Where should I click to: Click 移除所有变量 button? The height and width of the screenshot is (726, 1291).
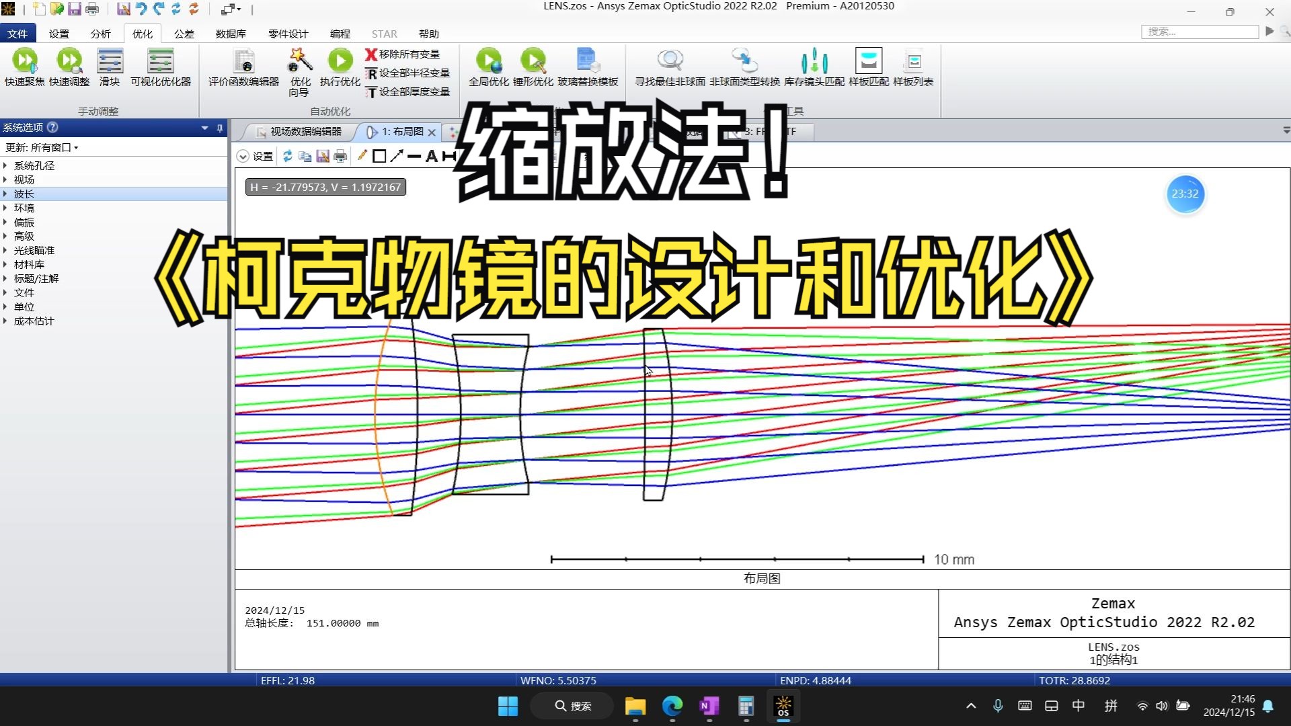coord(403,54)
